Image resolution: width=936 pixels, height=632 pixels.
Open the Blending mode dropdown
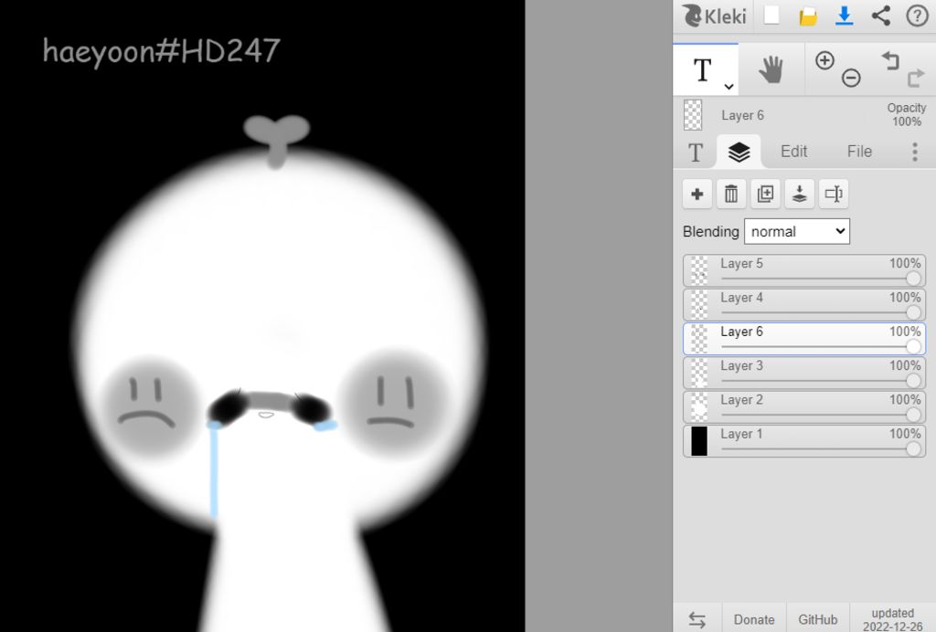click(x=797, y=231)
